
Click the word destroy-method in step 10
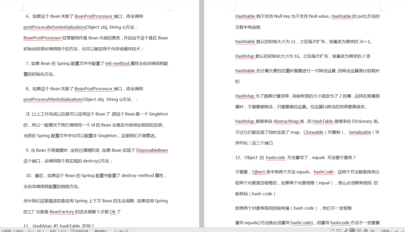pos(137,175)
